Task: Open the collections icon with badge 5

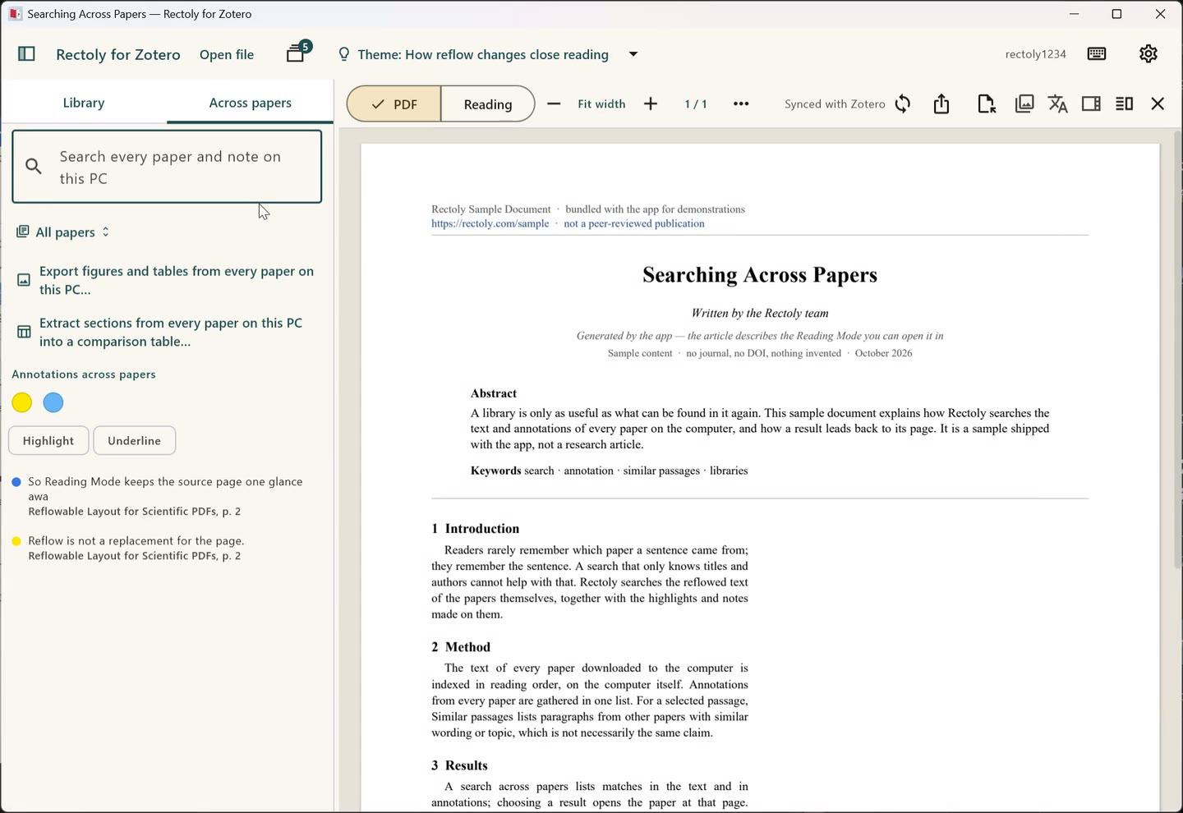Action: click(x=298, y=53)
